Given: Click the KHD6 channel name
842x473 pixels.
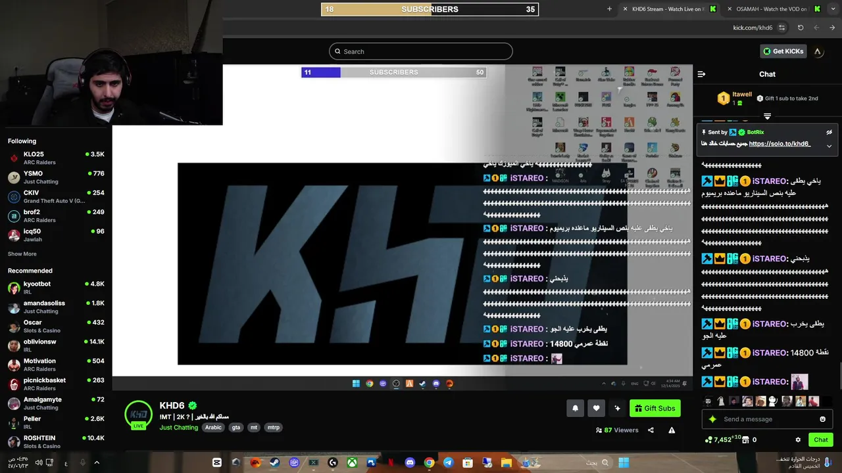Looking at the screenshot, I should point(172,406).
